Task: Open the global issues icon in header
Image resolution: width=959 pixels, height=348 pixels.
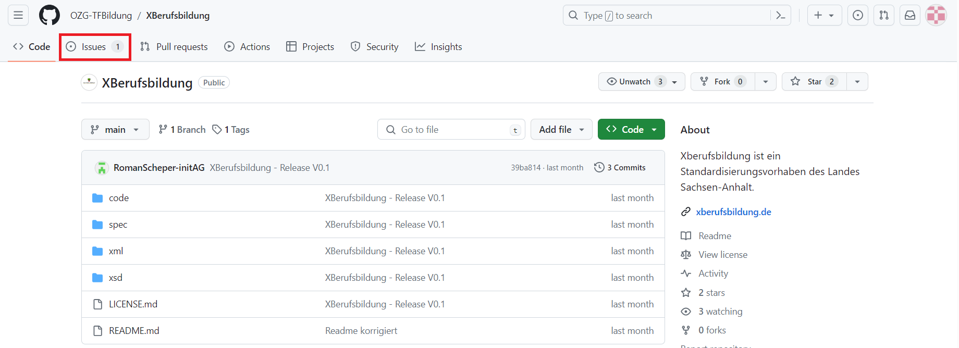Action: [x=857, y=16]
